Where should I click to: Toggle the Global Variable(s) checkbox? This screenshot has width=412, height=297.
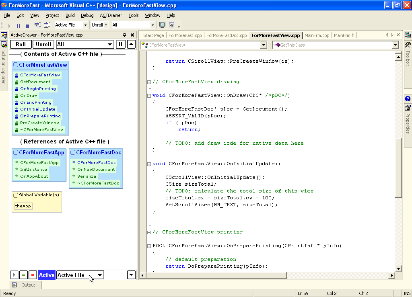(x=16, y=195)
